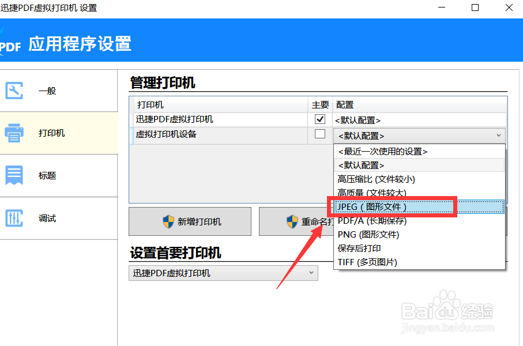
Task: Pick 高压缩比 (文件较小) profile
Action: coord(419,179)
